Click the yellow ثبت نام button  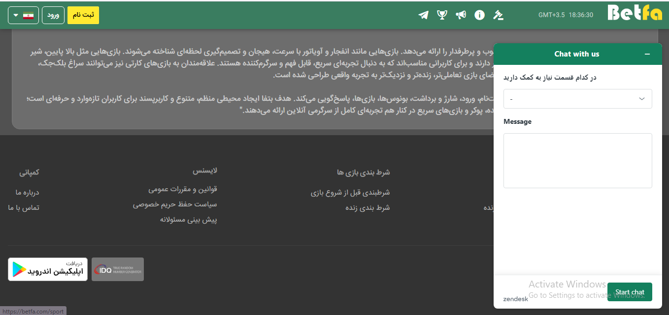click(x=83, y=15)
